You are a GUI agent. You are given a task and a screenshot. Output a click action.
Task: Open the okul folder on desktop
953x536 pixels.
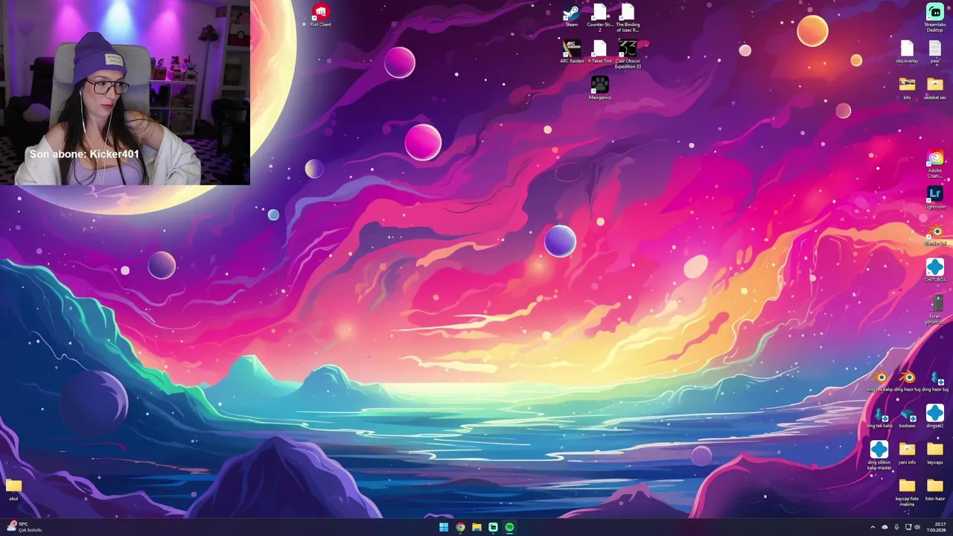(x=13, y=489)
